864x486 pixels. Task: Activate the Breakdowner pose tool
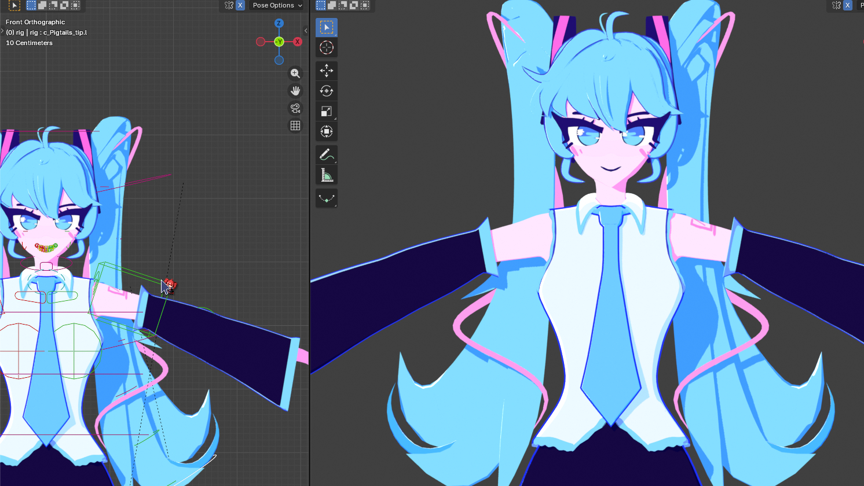click(x=327, y=198)
